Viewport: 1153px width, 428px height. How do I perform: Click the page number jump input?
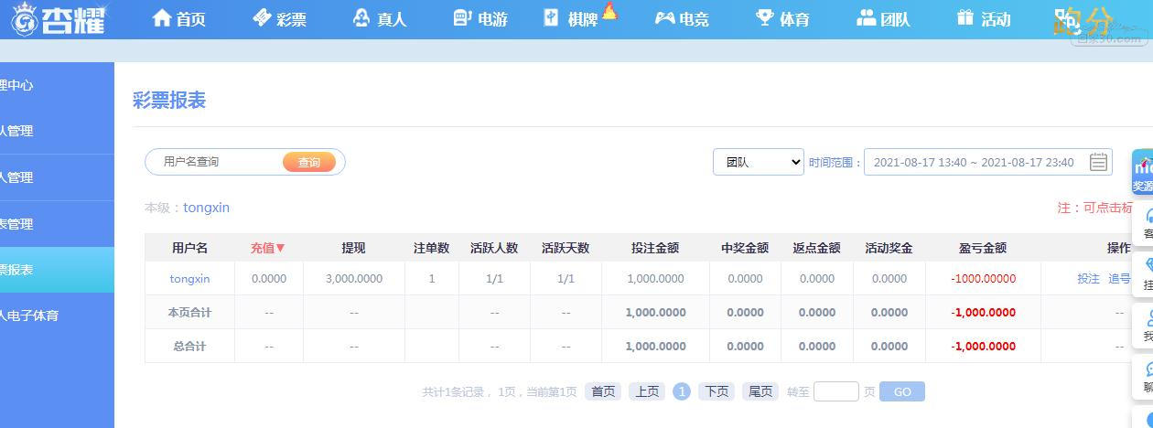point(836,391)
